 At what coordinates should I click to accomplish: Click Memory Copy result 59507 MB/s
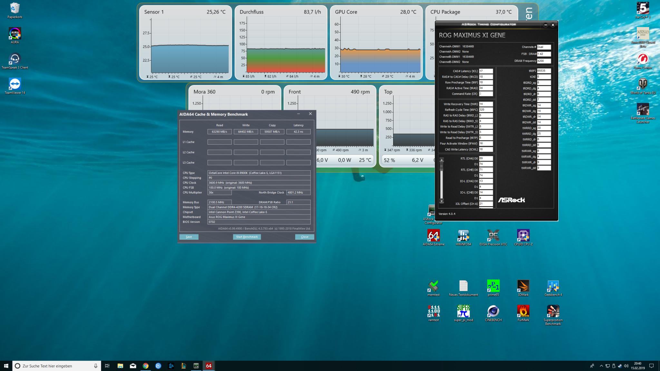click(x=272, y=132)
